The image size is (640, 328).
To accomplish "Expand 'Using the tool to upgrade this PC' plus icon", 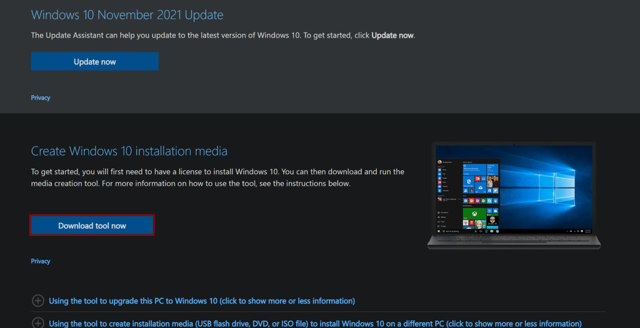I will 38,301.
